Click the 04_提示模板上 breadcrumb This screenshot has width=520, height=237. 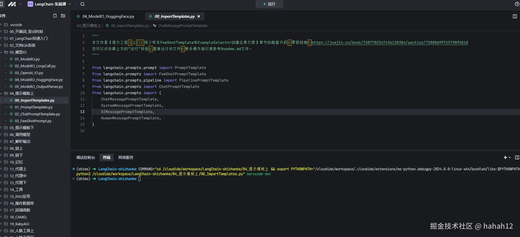click(x=89, y=25)
